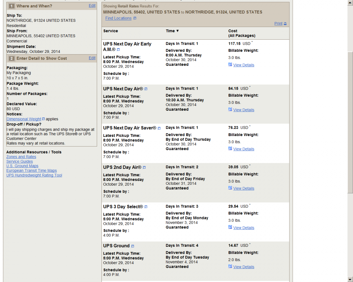The height and width of the screenshot is (282, 353).
Task: Click the popup icon next to Find Locations
Action: (135, 18)
